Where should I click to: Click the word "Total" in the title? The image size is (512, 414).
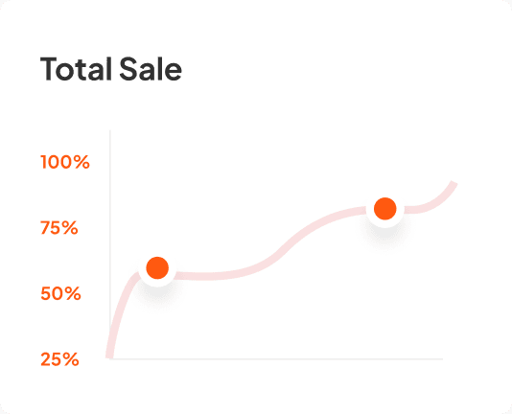click(x=76, y=69)
